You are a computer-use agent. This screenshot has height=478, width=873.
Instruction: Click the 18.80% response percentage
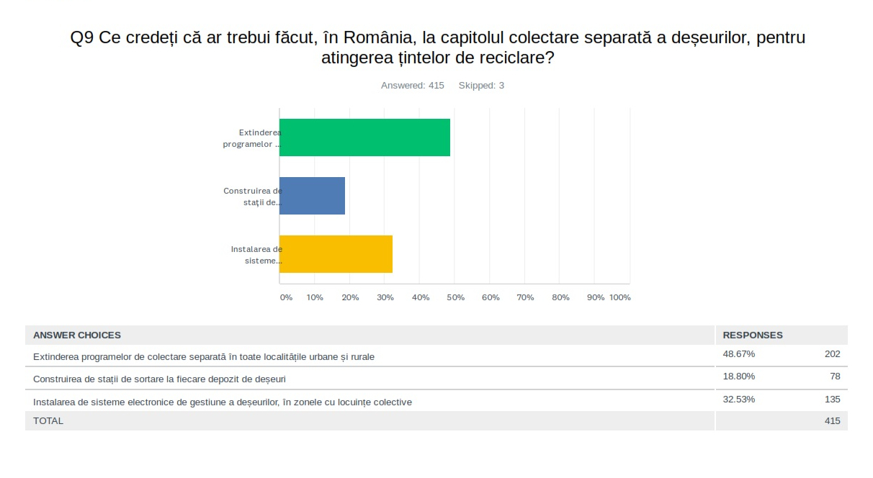click(738, 376)
